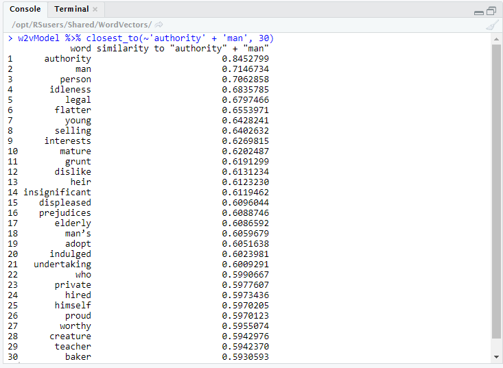Click similarity value 0.5930593
The width and height of the screenshot is (503, 368).
[x=245, y=357]
